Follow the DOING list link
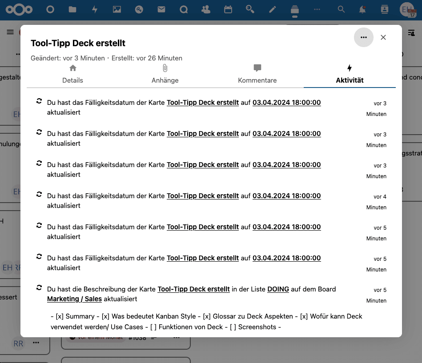422x363 pixels. pyautogui.click(x=278, y=289)
